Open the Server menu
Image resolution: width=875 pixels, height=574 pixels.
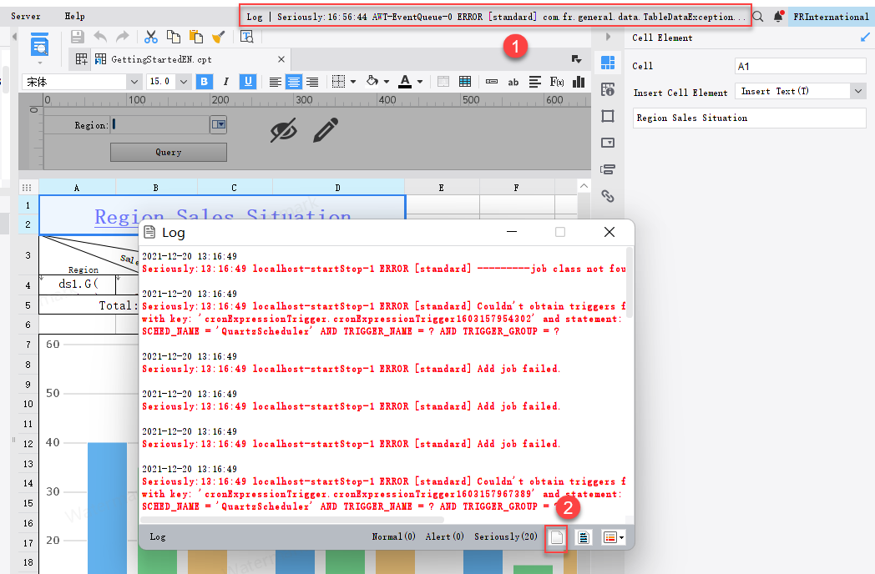coord(26,16)
